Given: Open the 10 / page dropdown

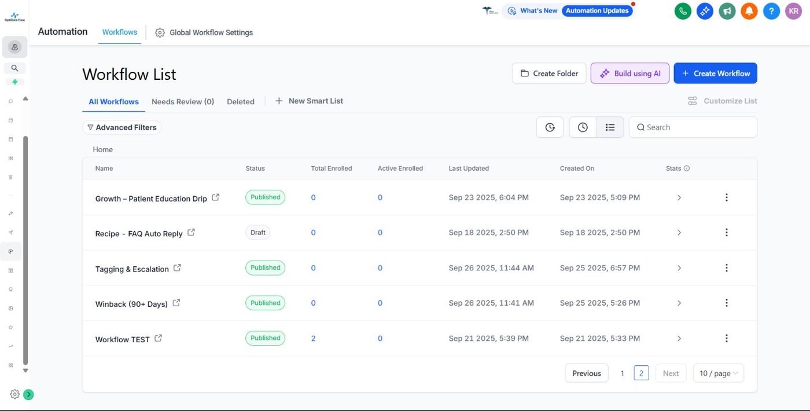Looking at the screenshot, I should [x=719, y=373].
